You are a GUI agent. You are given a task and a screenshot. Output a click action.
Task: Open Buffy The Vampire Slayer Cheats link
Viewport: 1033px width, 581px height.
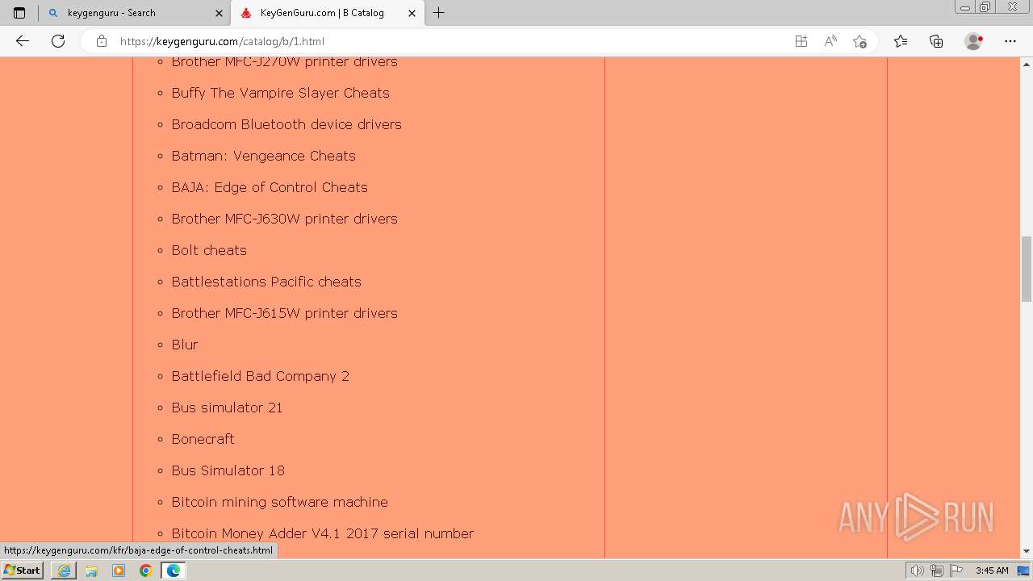click(280, 93)
